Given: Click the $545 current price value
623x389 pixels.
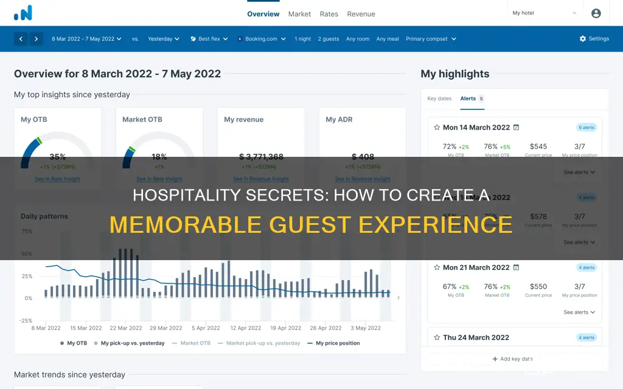Looking at the screenshot, I should point(538,146).
